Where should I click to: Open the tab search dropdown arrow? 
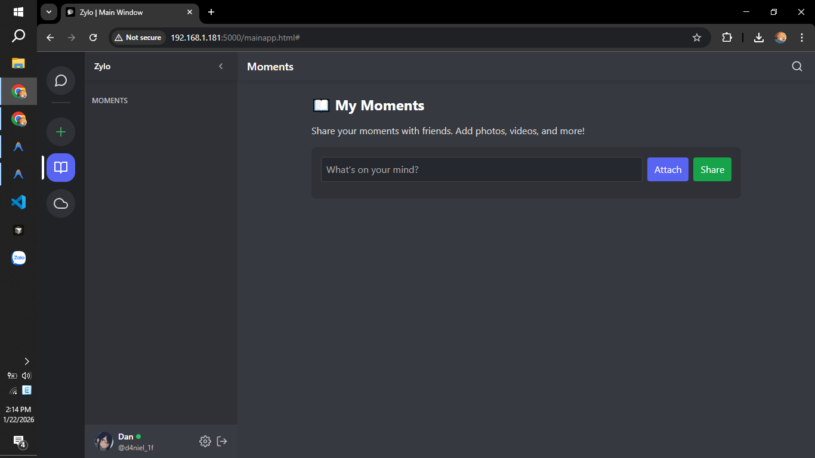(48, 12)
